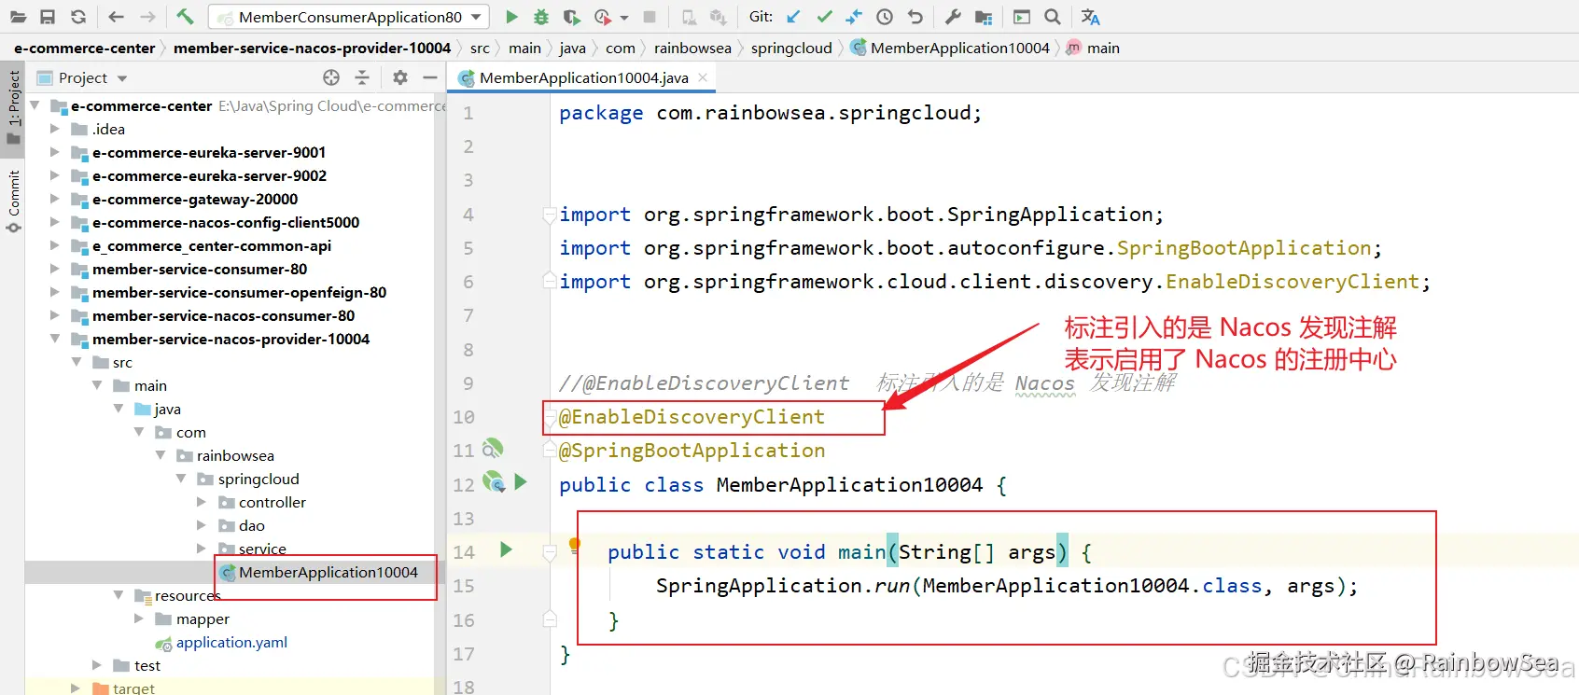The width and height of the screenshot is (1579, 695).
Task: Open the Commit side tool tab
Action: (13, 201)
